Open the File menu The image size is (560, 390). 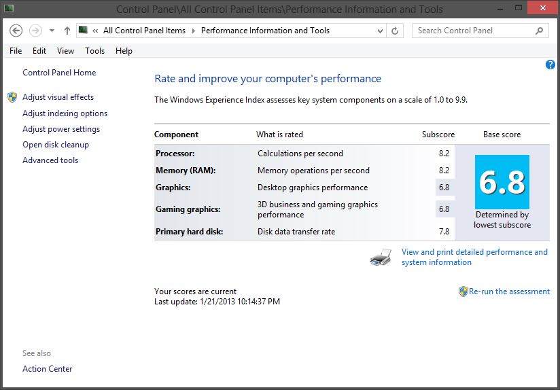point(16,51)
